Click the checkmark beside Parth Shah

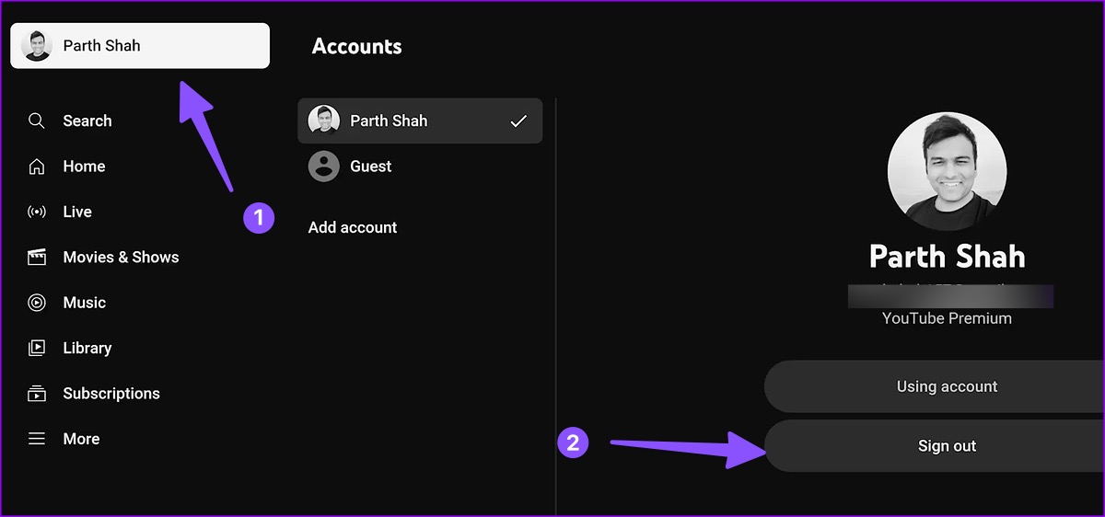click(x=518, y=121)
